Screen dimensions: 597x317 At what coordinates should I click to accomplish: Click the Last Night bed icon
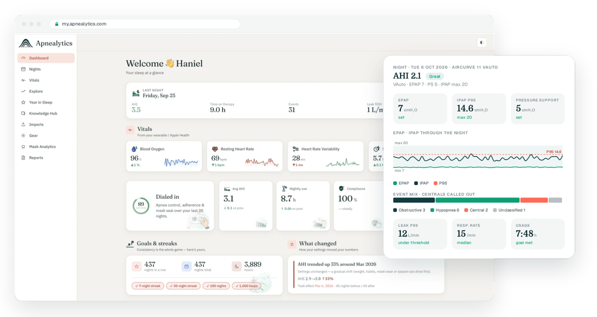136,93
